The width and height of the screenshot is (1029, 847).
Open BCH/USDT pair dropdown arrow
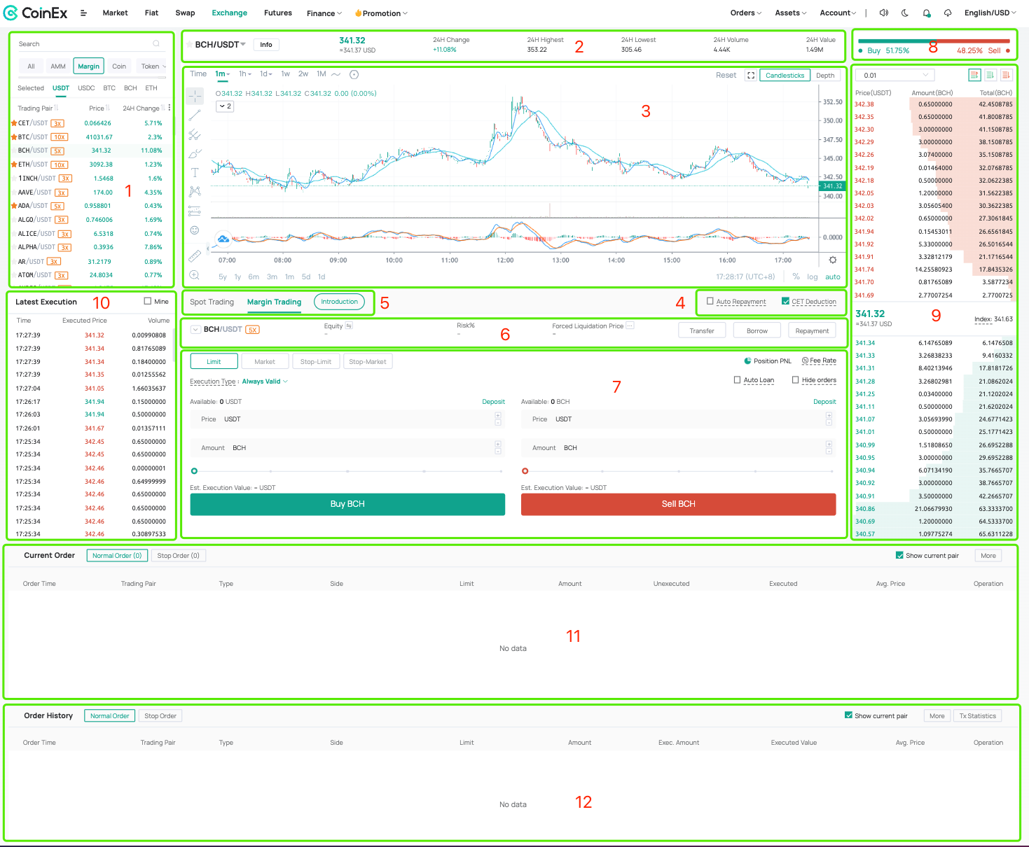[243, 44]
